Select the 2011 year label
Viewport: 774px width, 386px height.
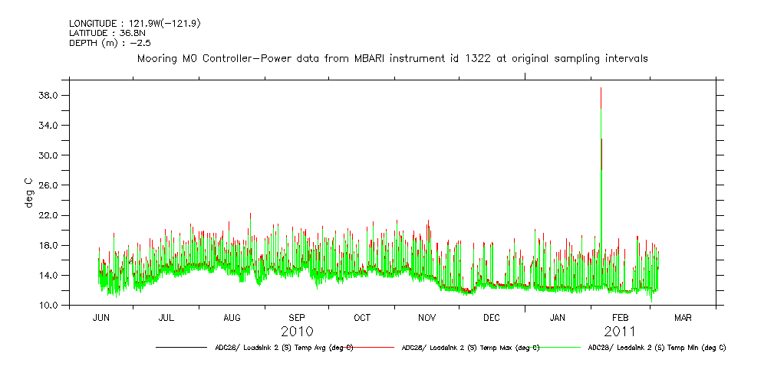(620, 332)
